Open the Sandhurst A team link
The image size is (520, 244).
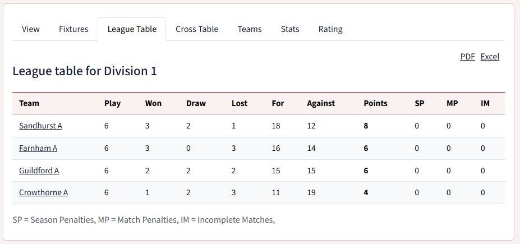[40, 126]
